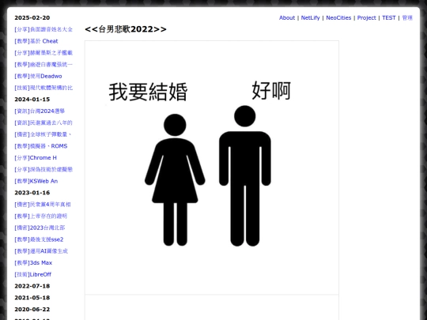Open the [教學] sse2 support post
Image resolution: width=427 pixels, height=320 pixels.
tap(39, 239)
